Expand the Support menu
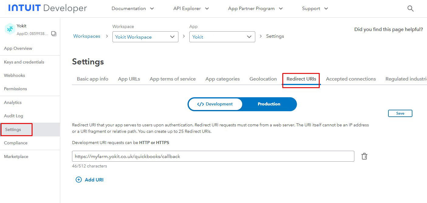427x203 pixels. coord(315,9)
